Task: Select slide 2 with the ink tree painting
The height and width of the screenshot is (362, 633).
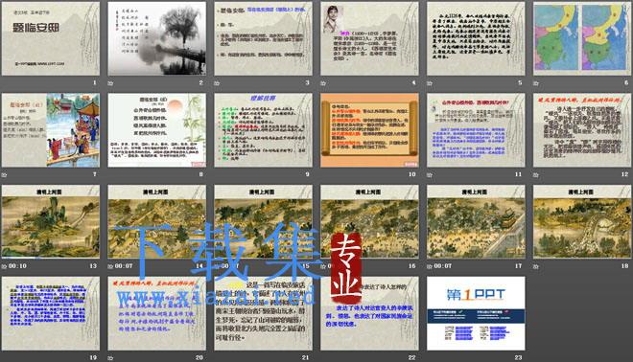Action: (156, 38)
